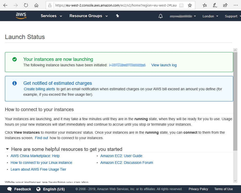Click the blurred instance ID link
Image resolution: width=241 pixels, height=193 pixels.
pyautogui.click(x=127, y=65)
